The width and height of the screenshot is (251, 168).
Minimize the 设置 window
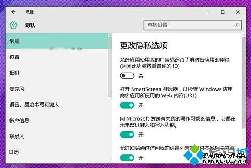pos(208,12)
